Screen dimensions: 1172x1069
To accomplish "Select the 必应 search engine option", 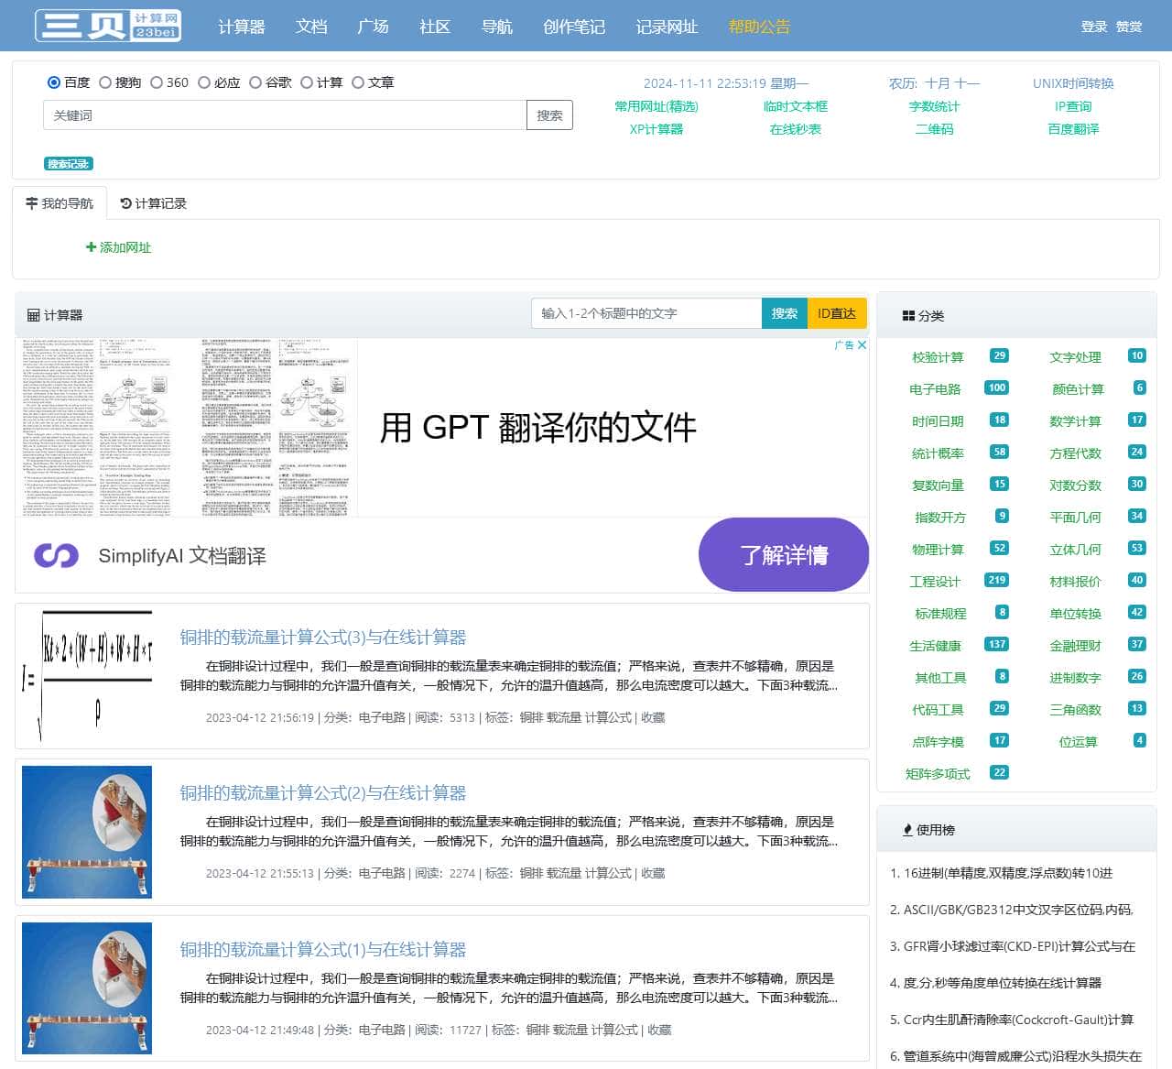I will tap(204, 82).
